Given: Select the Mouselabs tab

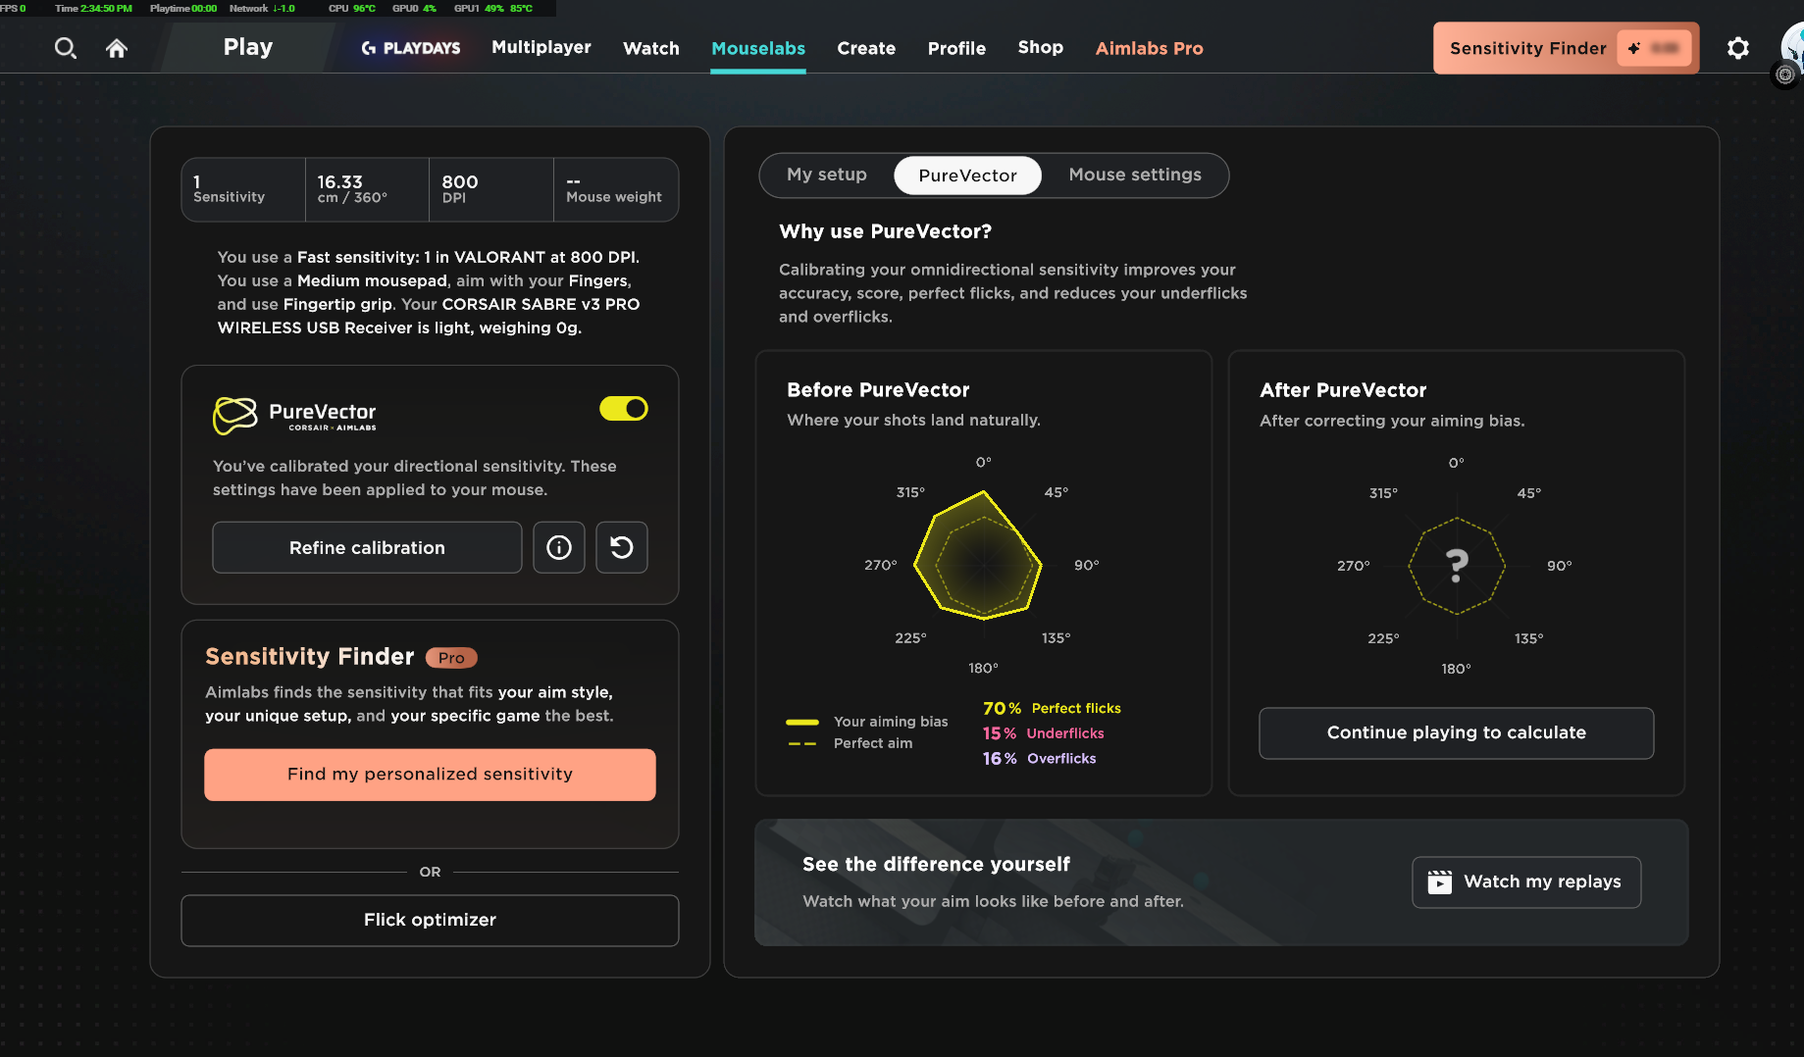Looking at the screenshot, I should coord(758,48).
